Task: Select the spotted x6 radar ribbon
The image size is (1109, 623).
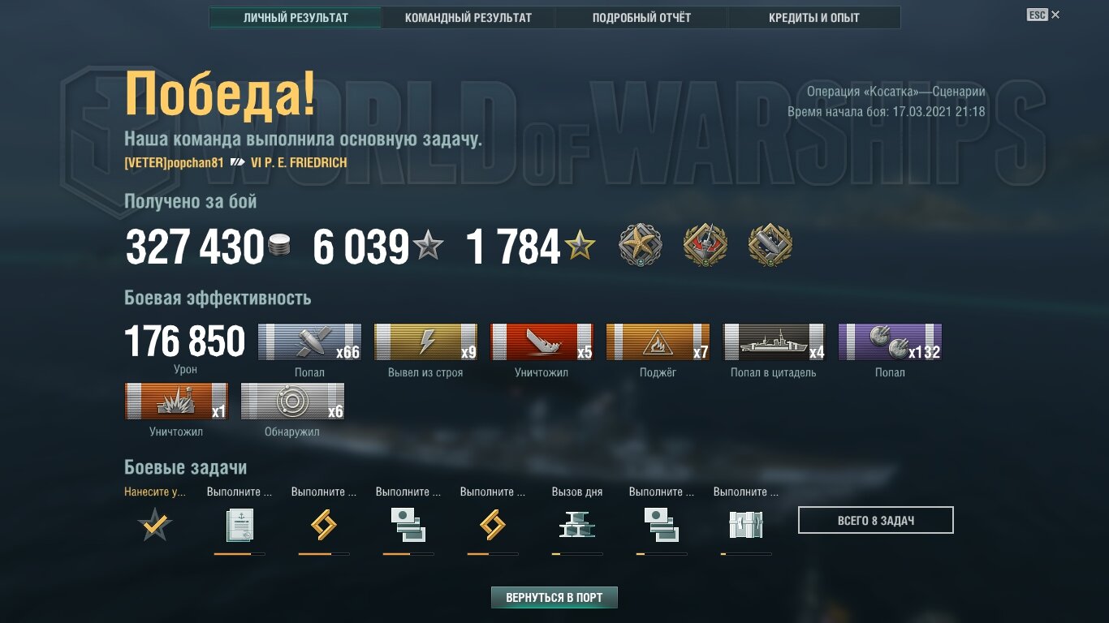Action: [292, 401]
